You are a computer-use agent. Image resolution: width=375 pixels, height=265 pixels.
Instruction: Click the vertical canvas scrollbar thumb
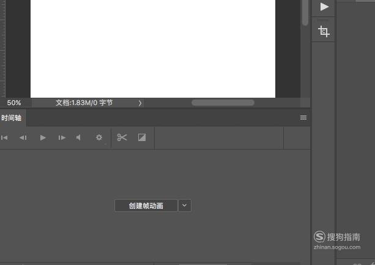pos(305,12)
